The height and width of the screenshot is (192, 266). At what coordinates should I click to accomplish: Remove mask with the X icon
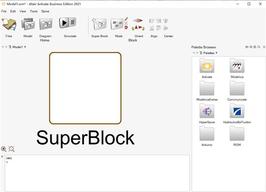[126, 23]
